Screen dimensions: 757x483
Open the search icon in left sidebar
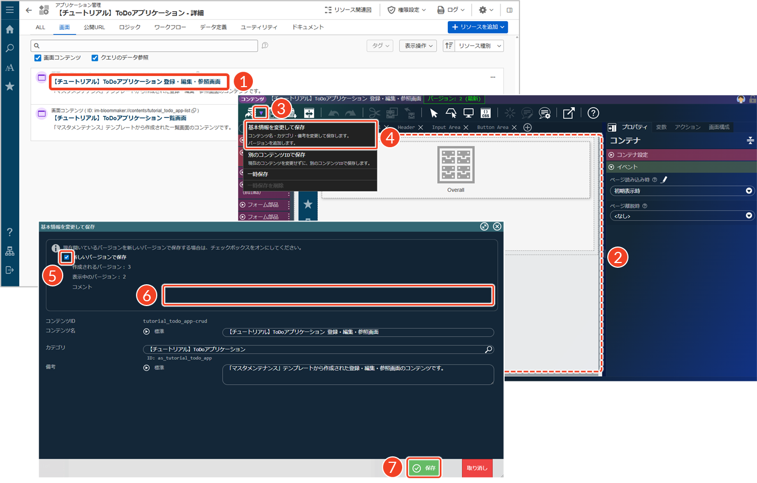pos(10,48)
